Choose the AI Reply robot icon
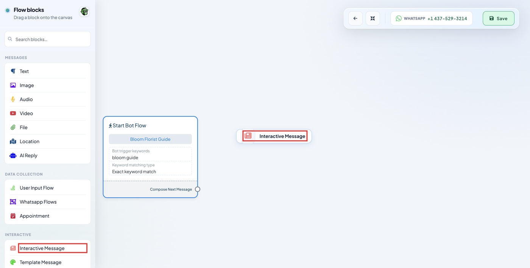Viewport: 530px width, 268px height. coord(13,155)
